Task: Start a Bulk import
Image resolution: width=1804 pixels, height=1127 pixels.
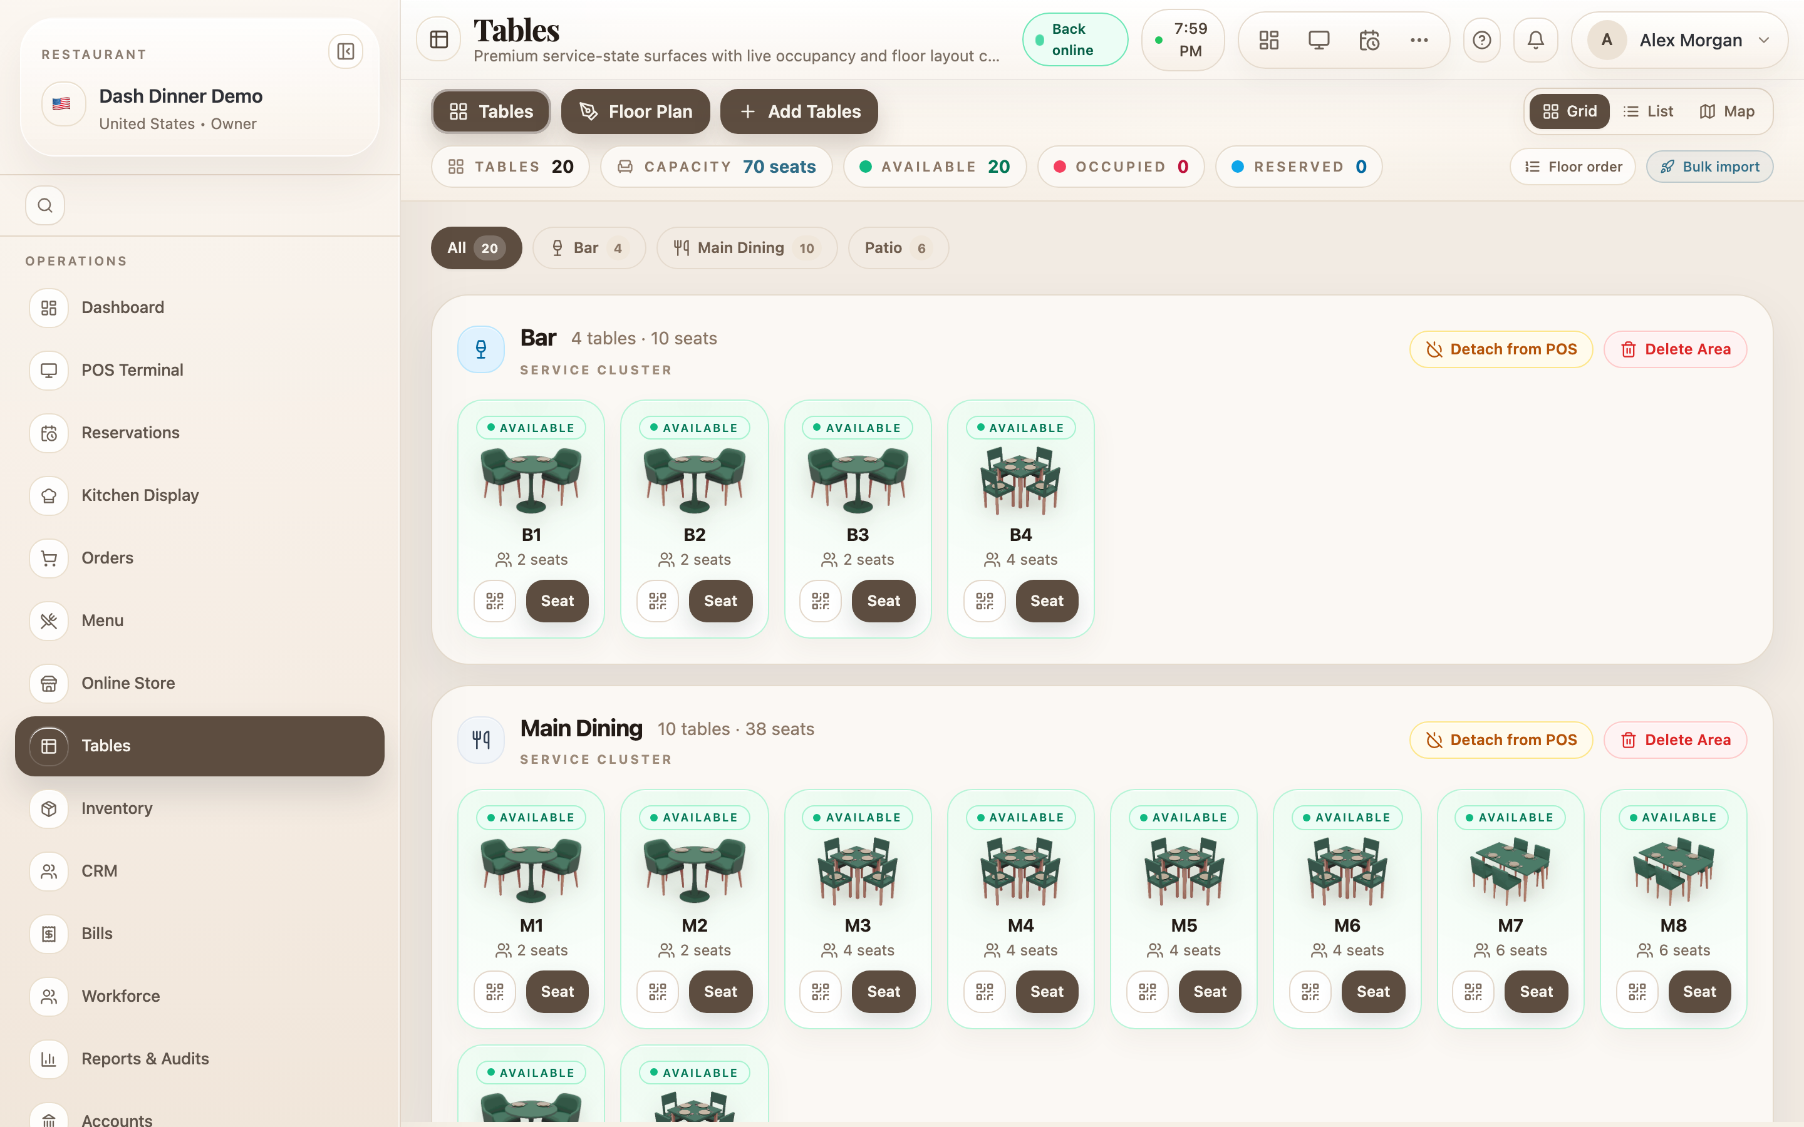Action: [x=1710, y=166]
